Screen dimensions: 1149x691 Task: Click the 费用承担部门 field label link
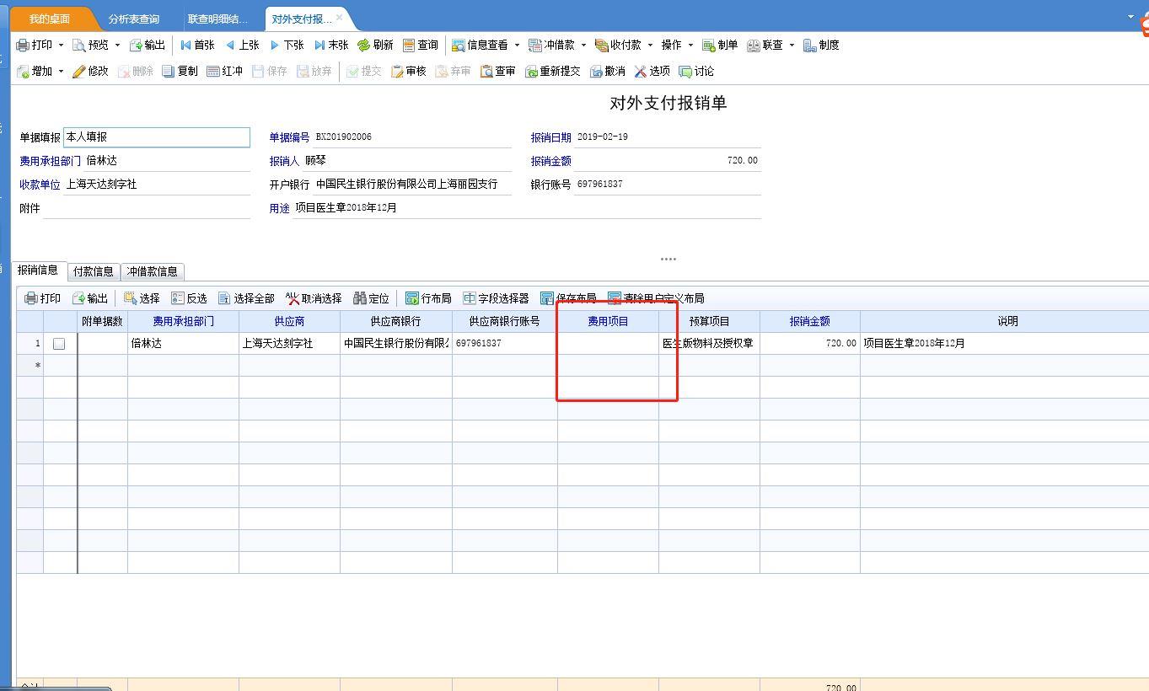tap(51, 161)
